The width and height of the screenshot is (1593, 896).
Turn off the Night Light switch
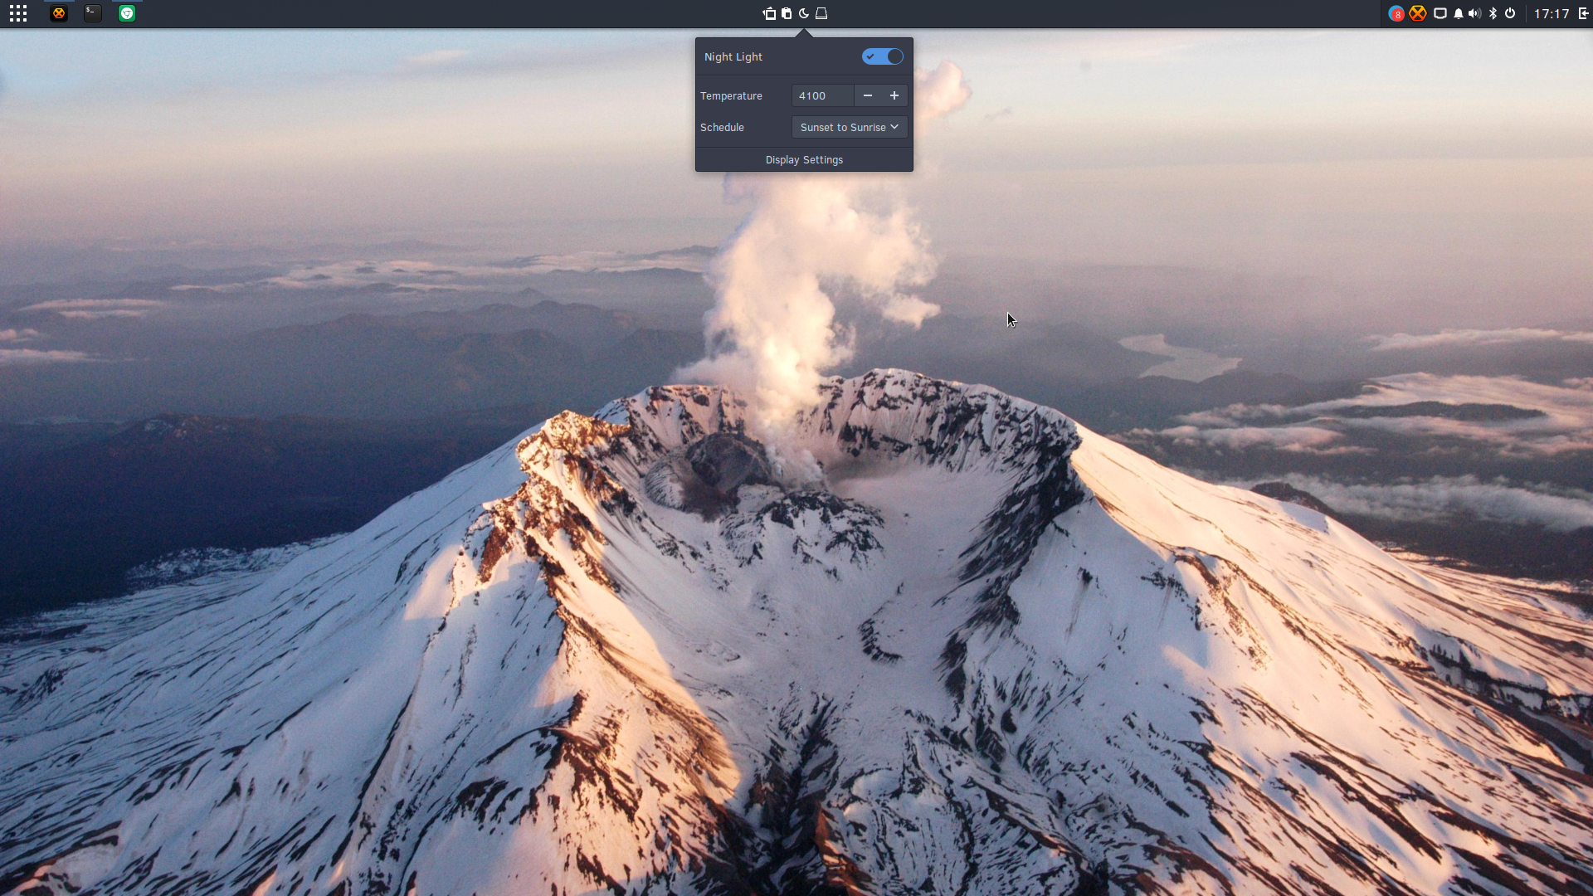pyautogui.click(x=883, y=56)
